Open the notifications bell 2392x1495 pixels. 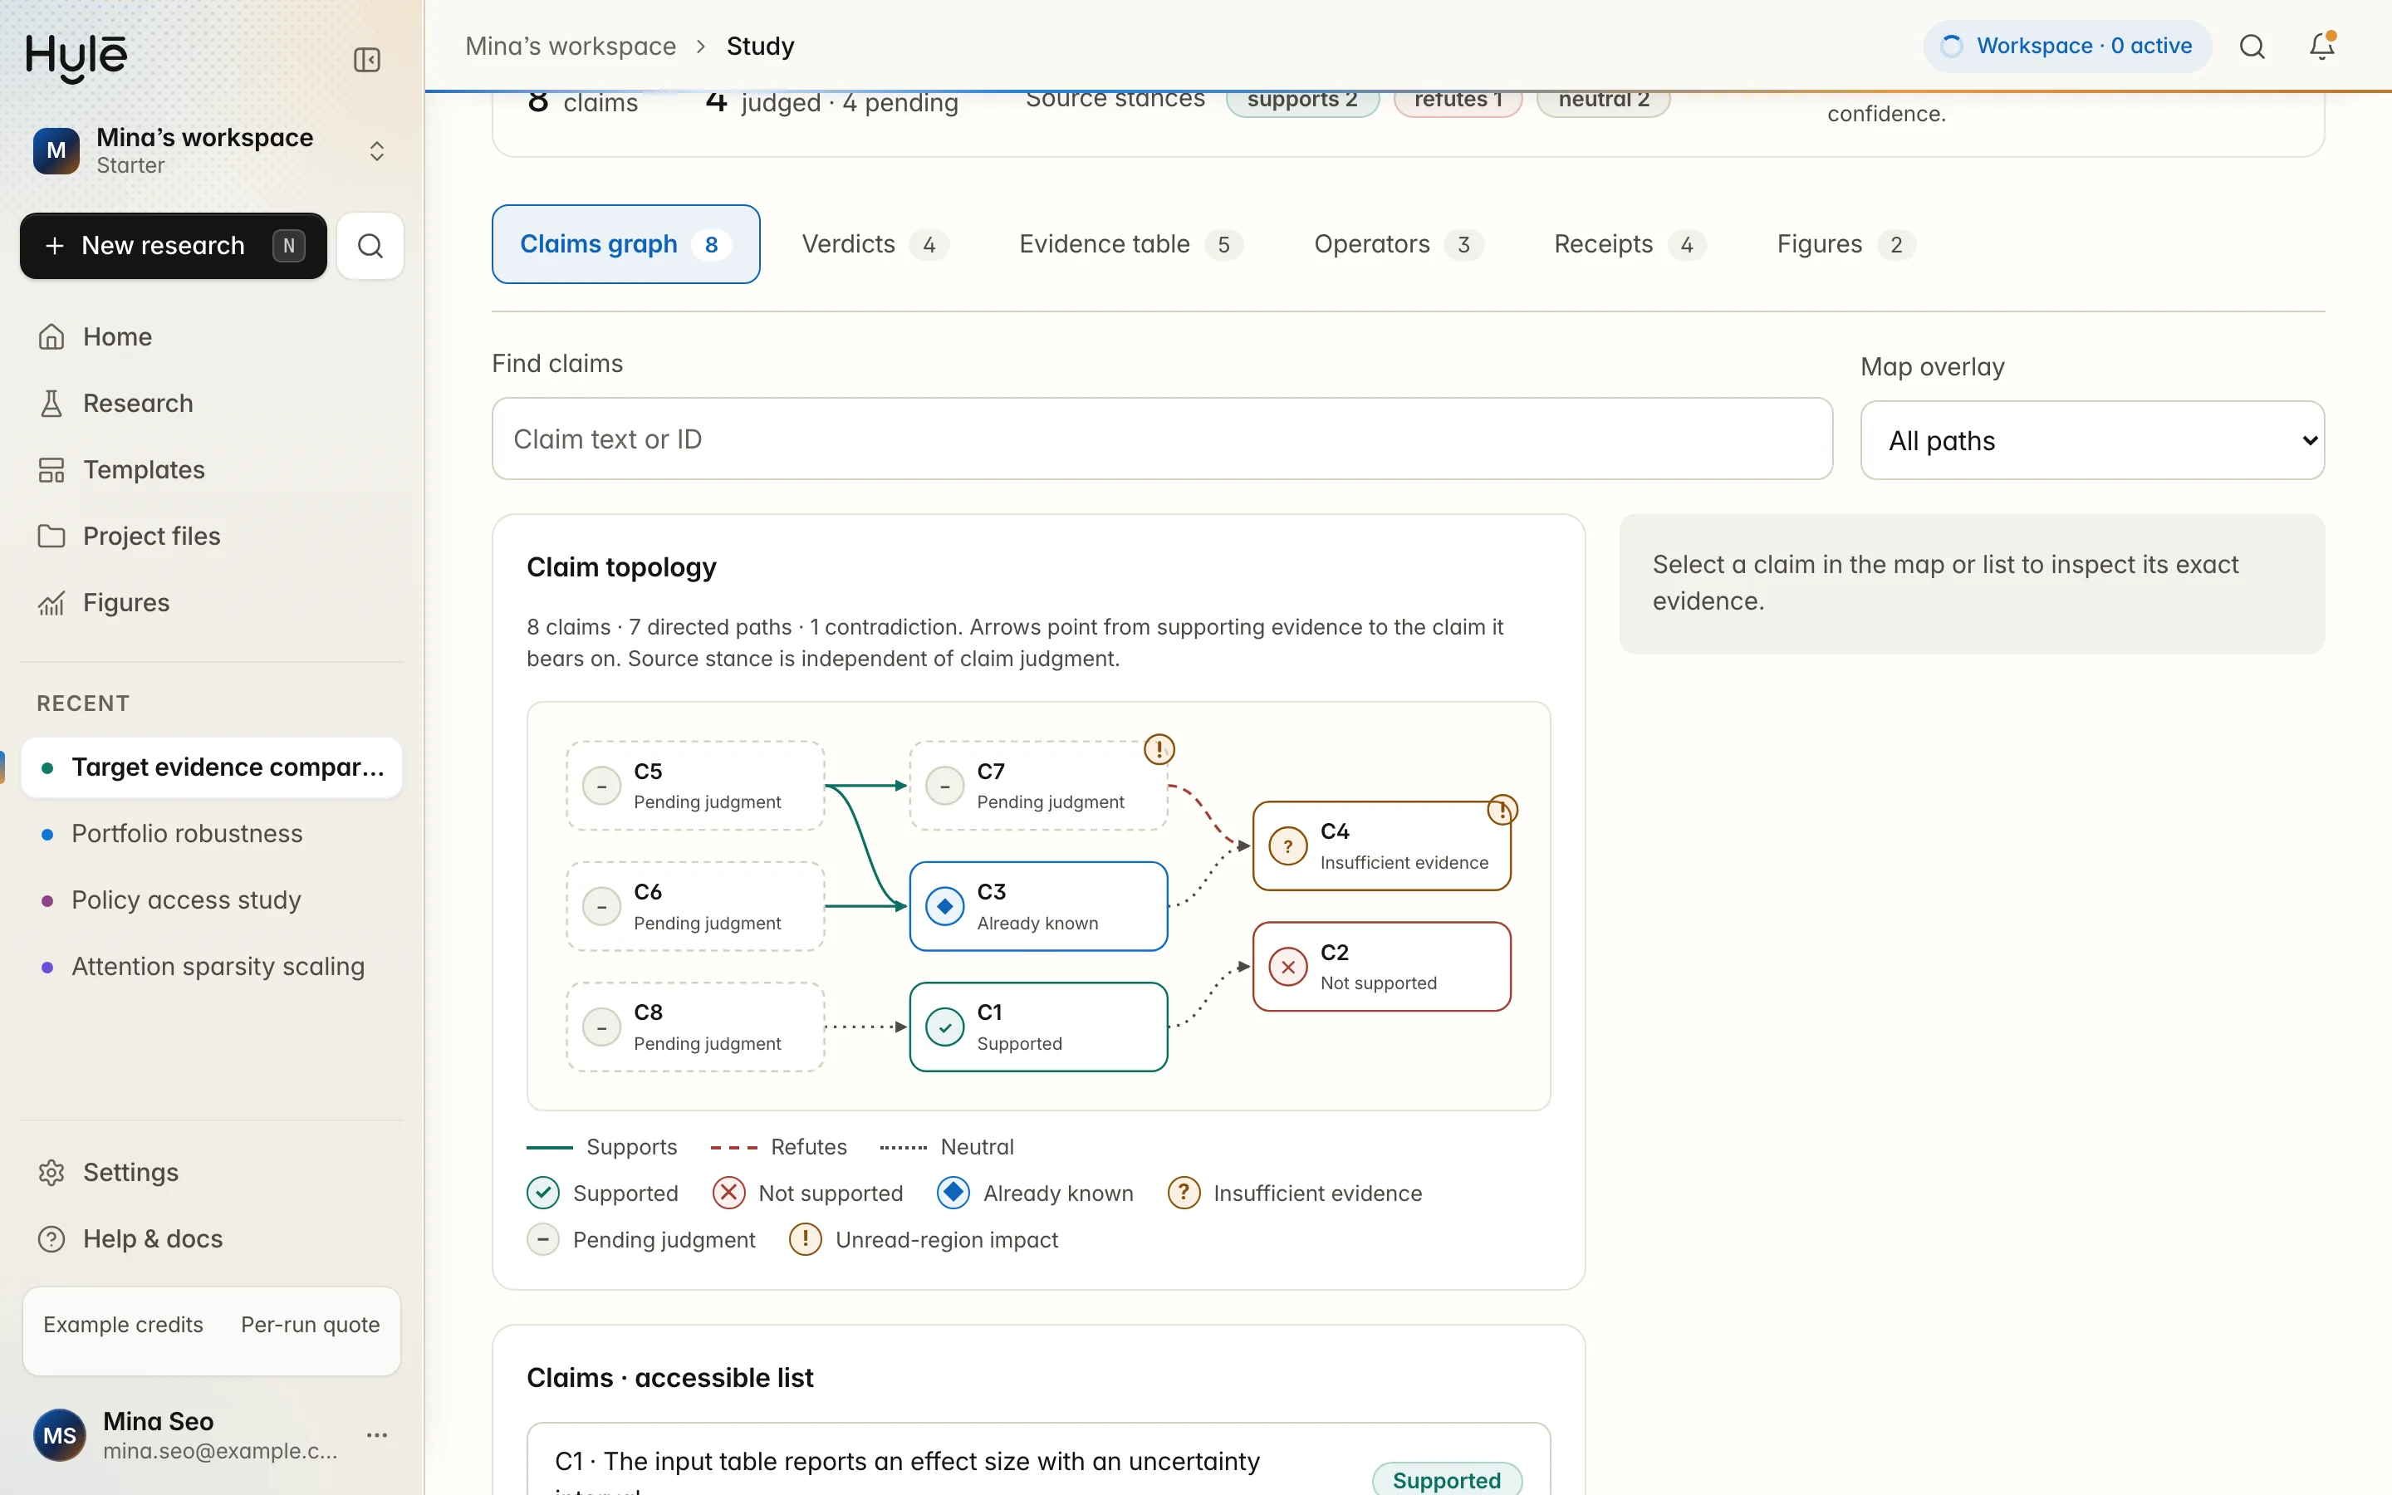coord(2322,47)
